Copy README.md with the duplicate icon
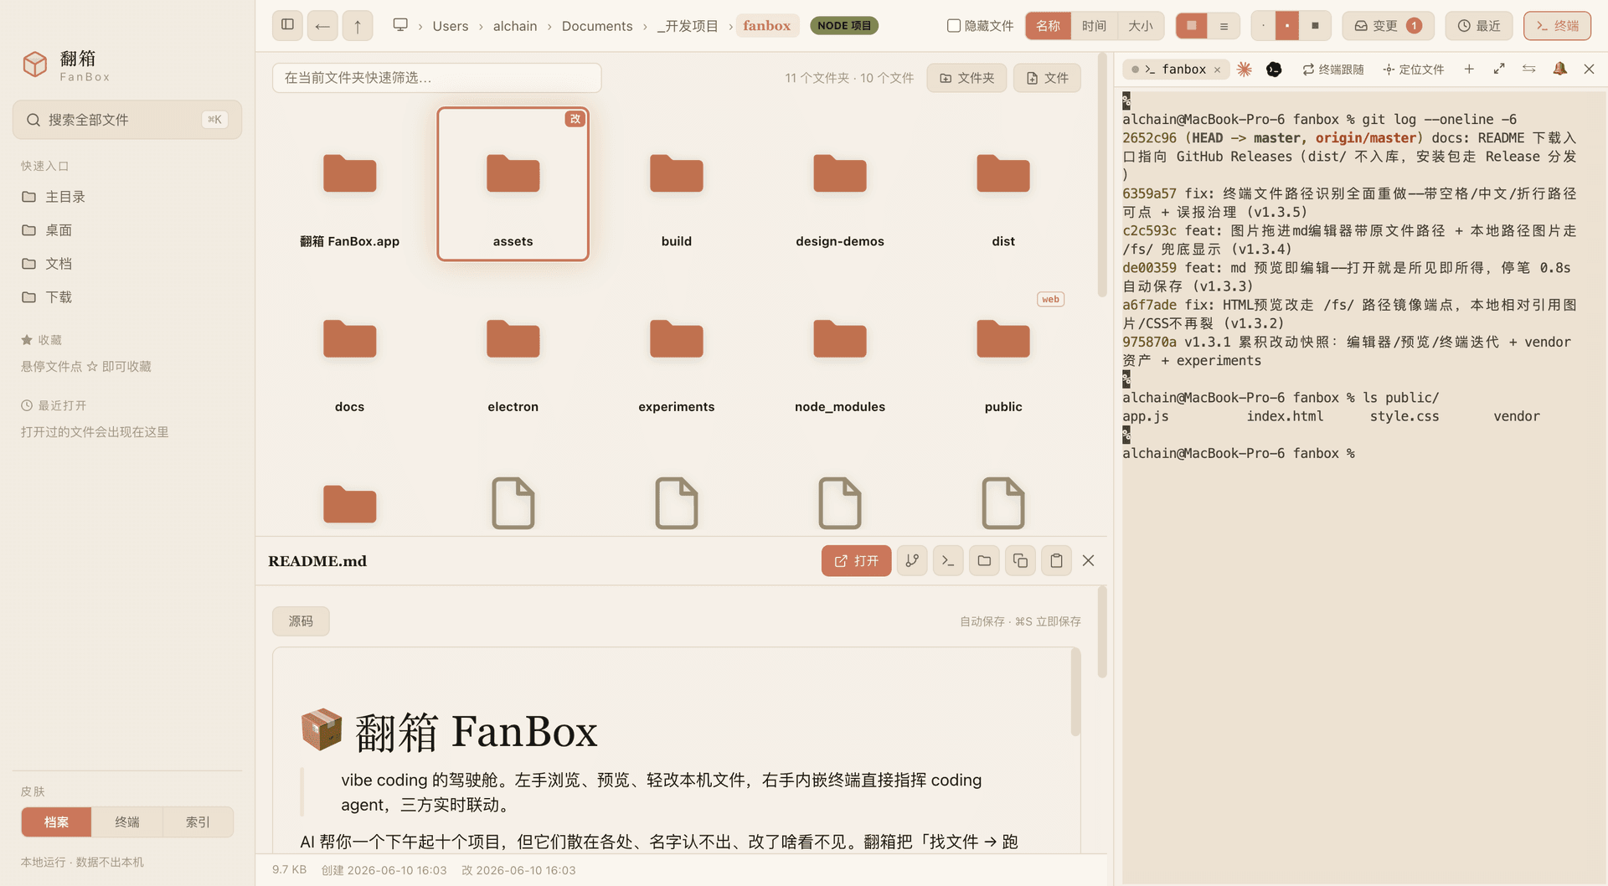This screenshot has height=886, width=1608. [1020, 560]
